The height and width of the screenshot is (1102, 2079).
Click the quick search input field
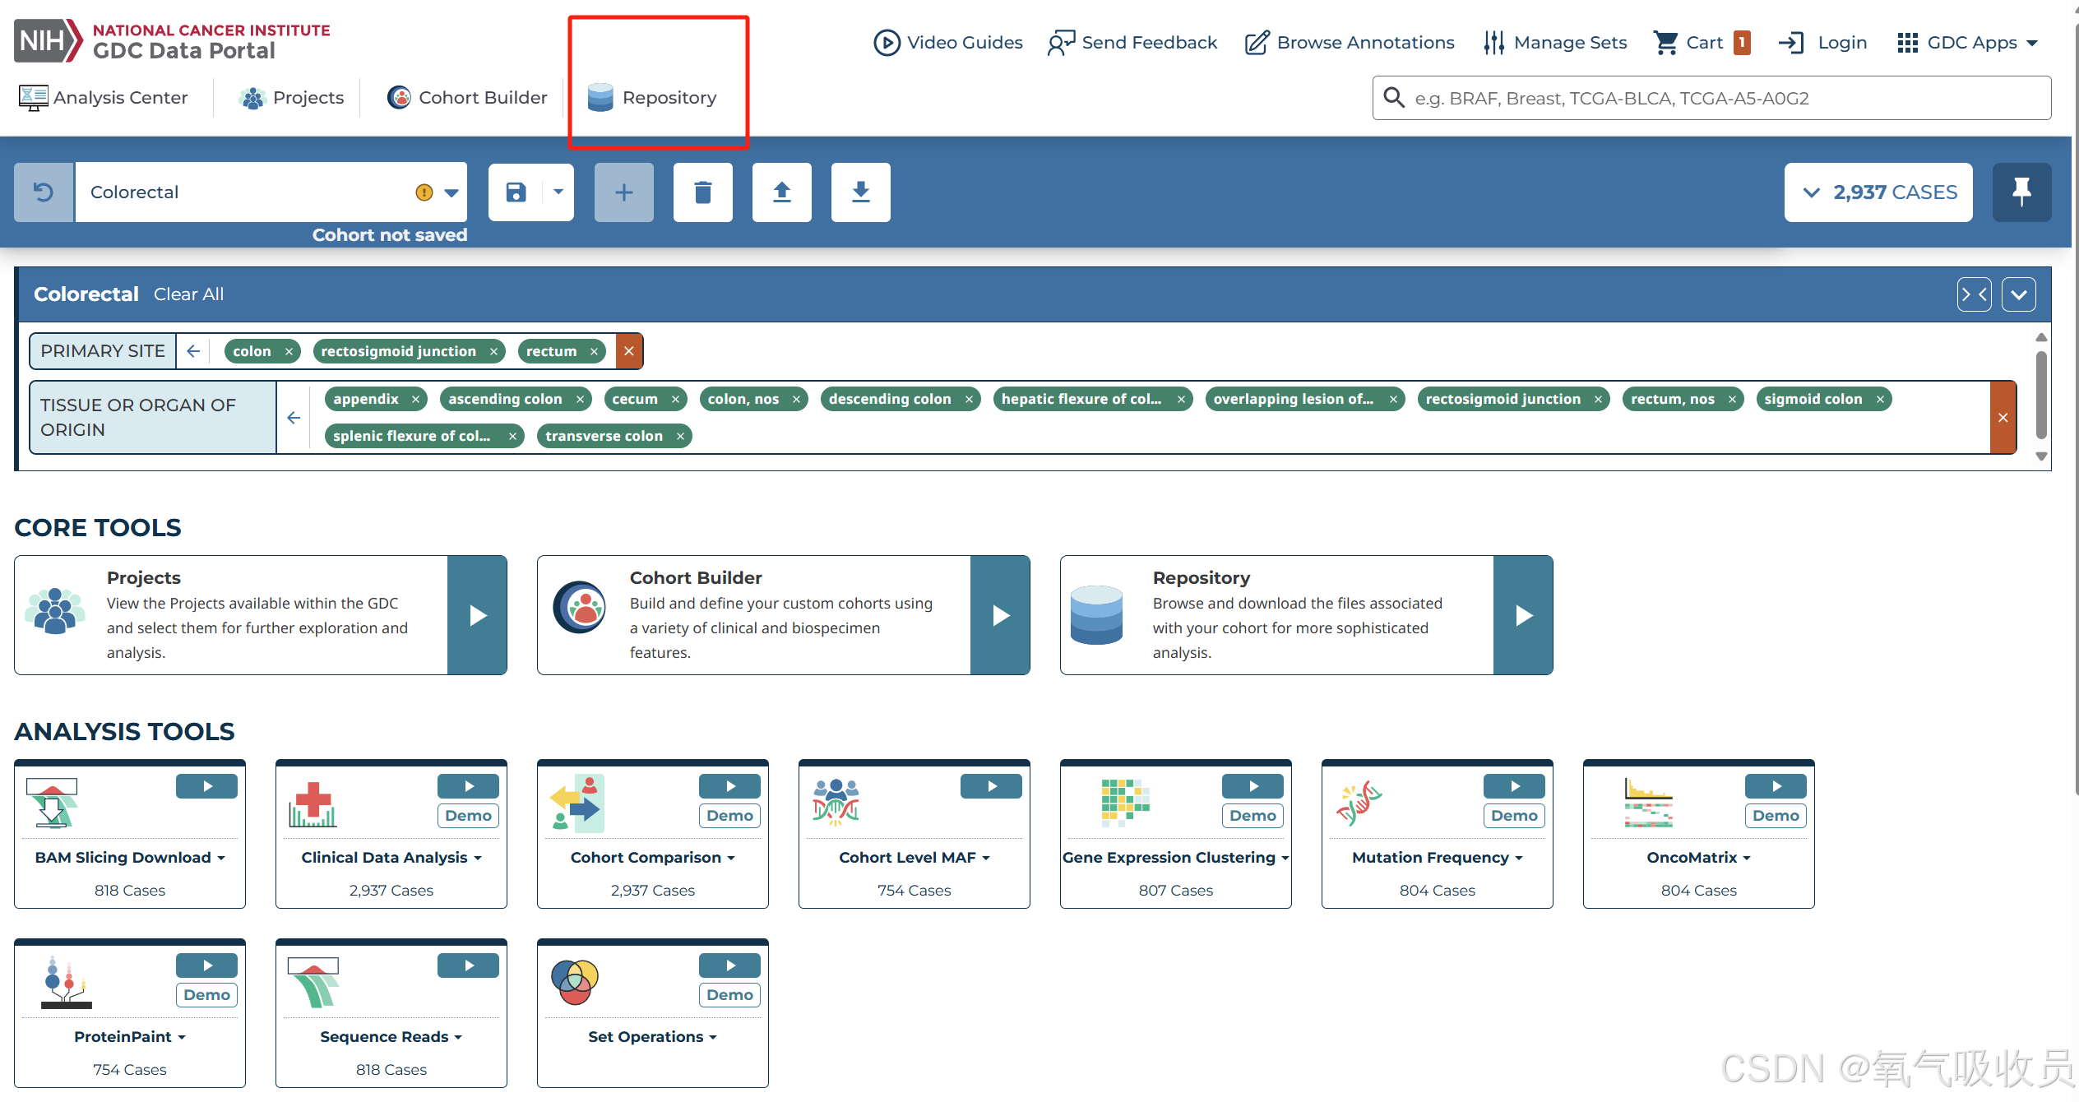1711,99
